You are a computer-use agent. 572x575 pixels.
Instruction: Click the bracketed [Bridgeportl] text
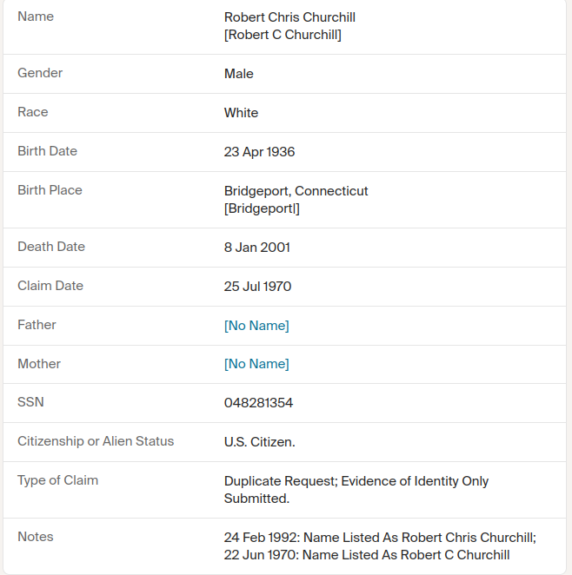pyautogui.click(x=262, y=208)
